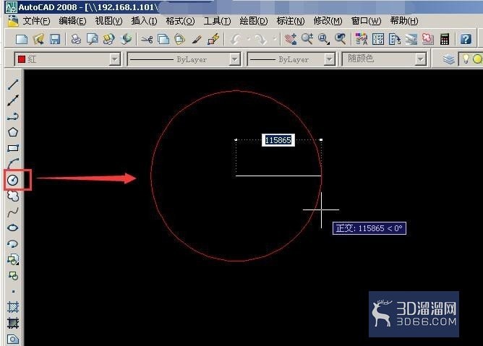Click the Block Editor icon

(213, 39)
